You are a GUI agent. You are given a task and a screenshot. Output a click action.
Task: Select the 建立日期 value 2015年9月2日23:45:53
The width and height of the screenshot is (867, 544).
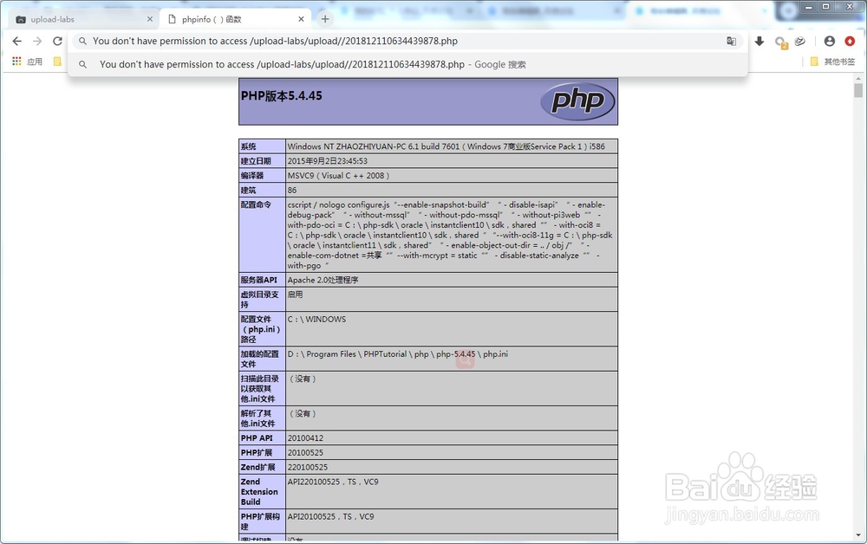pos(328,161)
